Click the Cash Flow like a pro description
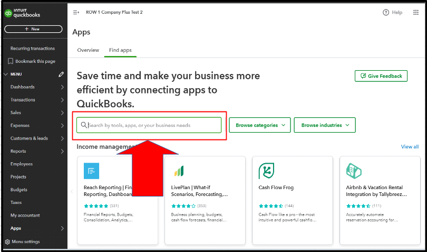 click(x=287, y=217)
